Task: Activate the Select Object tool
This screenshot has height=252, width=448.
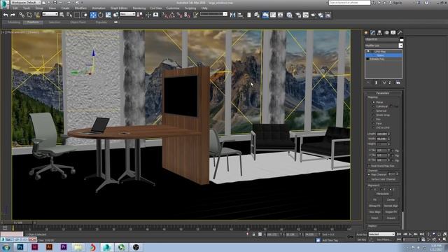Action: (x=62, y=15)
